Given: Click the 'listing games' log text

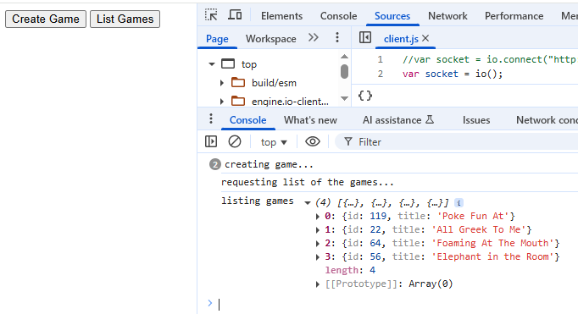Looking at the screenshot, I should (258, 201).
